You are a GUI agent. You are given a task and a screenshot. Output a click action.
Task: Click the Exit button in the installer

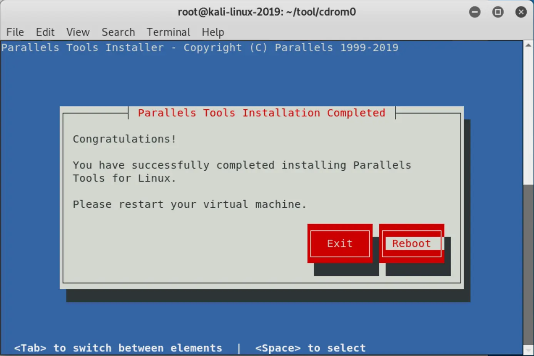(x=340, y=243)
